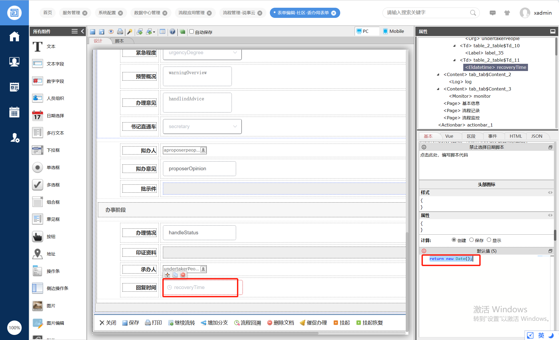Enable the 自动保存 checkbox
Screen dimensions: 559x340
[192, 31]
